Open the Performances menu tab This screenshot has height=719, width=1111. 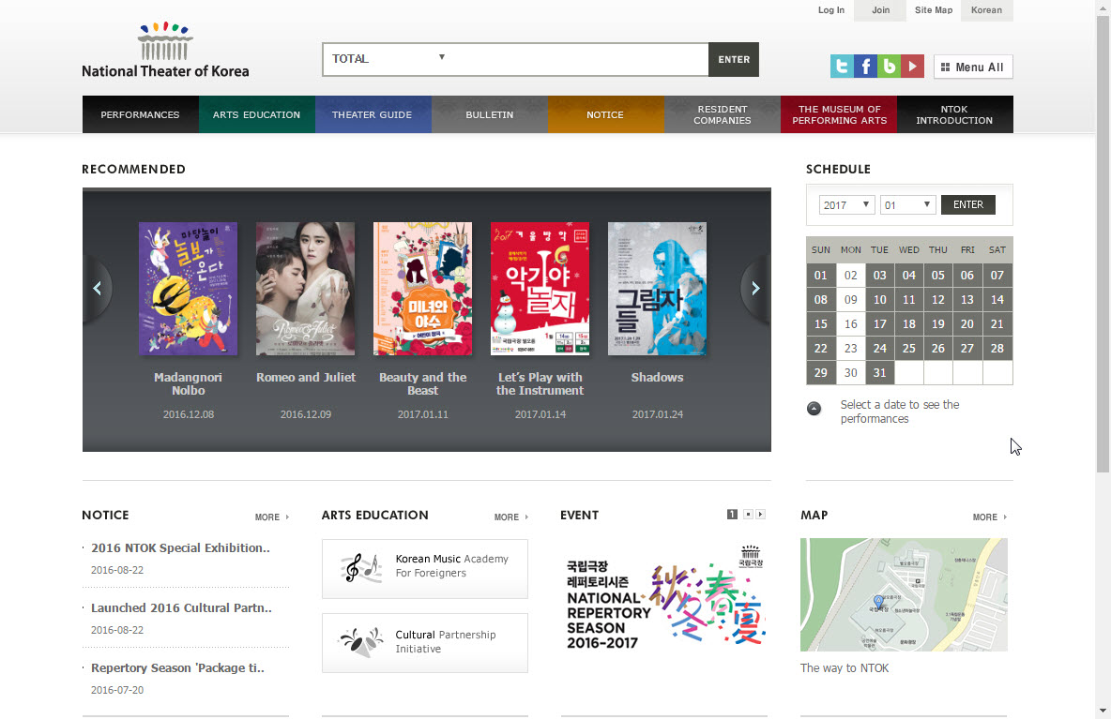pyautogui.click(x=140, y=114)
